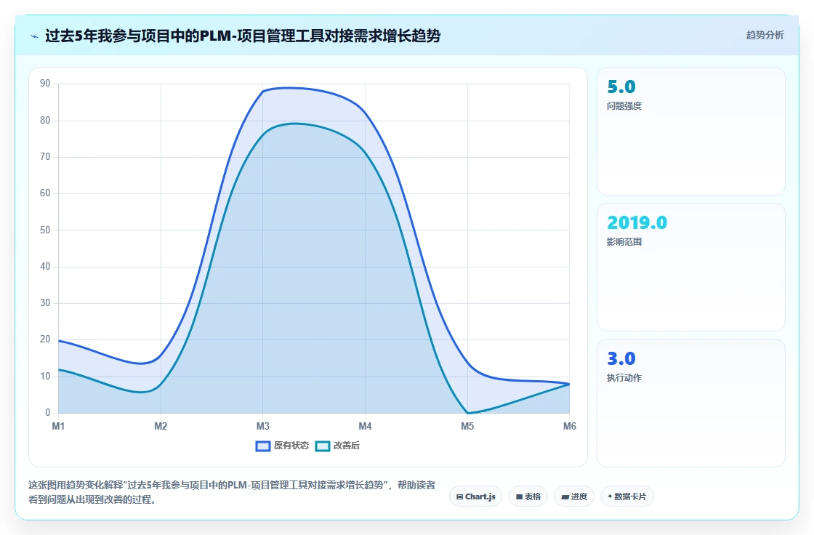This screenshot has width=814, height=535.
Task: Click the M3 axis label
Action: pos(262,427)
